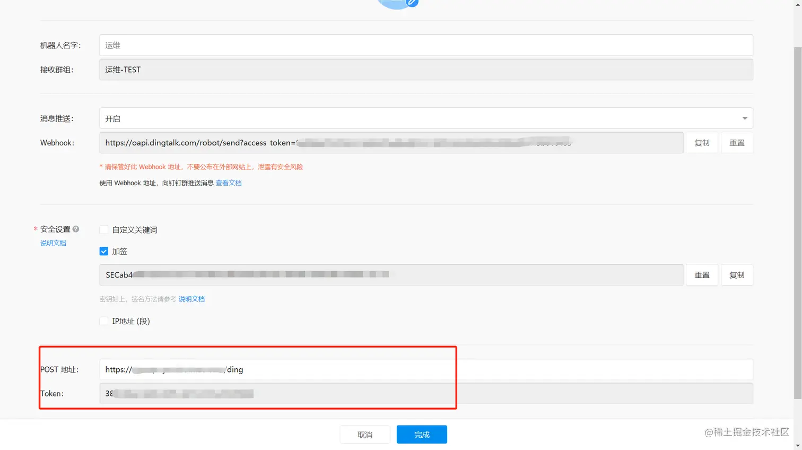Uncheck the 加签 checkbox

(104, 251)
